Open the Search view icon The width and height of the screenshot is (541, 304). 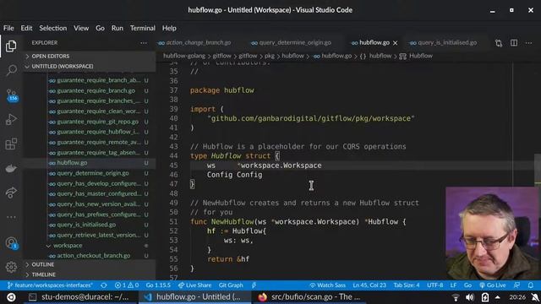[x=11, y=70]
